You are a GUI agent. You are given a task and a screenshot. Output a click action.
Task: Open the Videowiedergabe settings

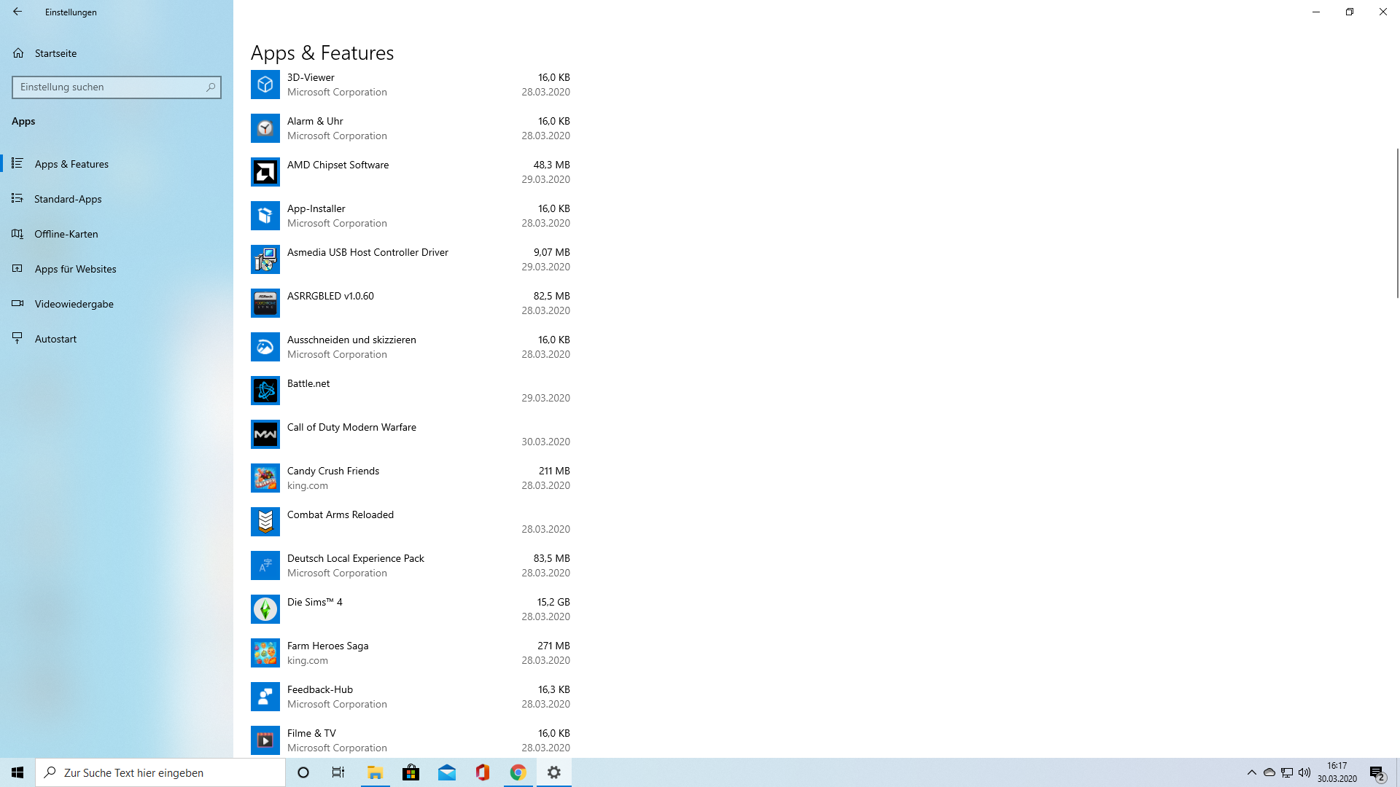coord(74,304)
